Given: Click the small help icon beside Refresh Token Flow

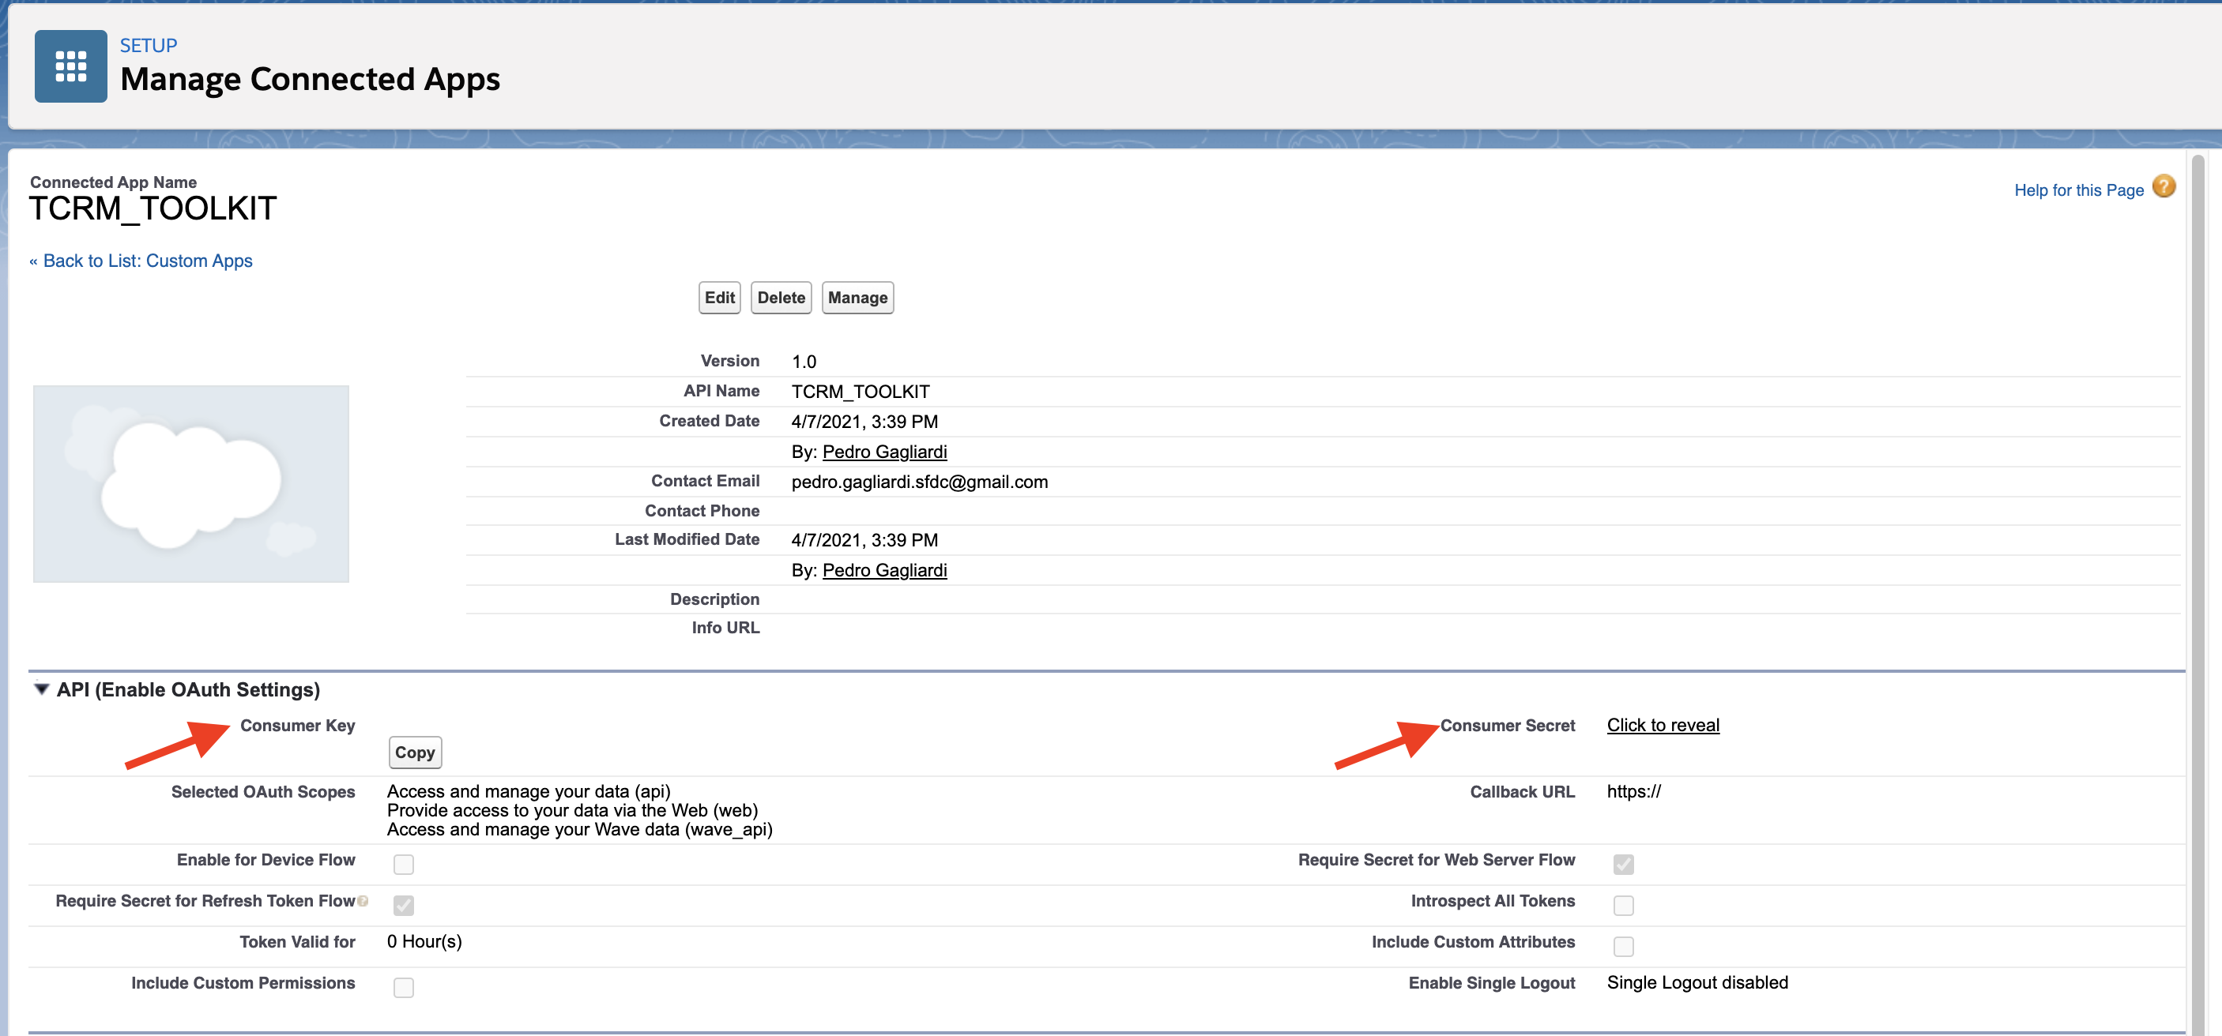Looking at the screenshot, I should click(363, 901).
